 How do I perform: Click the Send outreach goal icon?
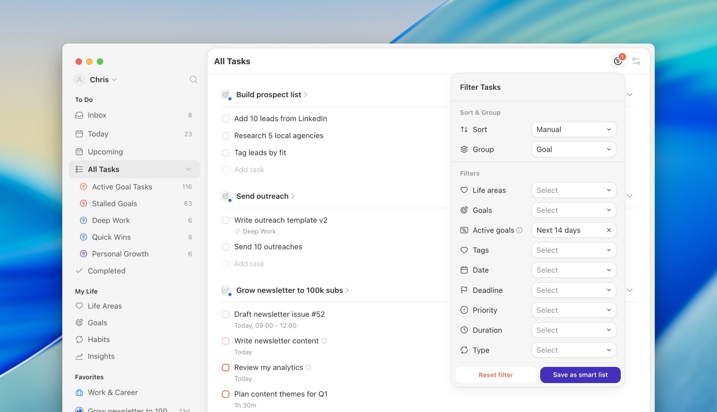(226, 196)
